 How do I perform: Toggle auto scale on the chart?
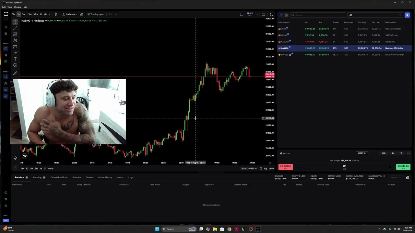click(271, 168)
